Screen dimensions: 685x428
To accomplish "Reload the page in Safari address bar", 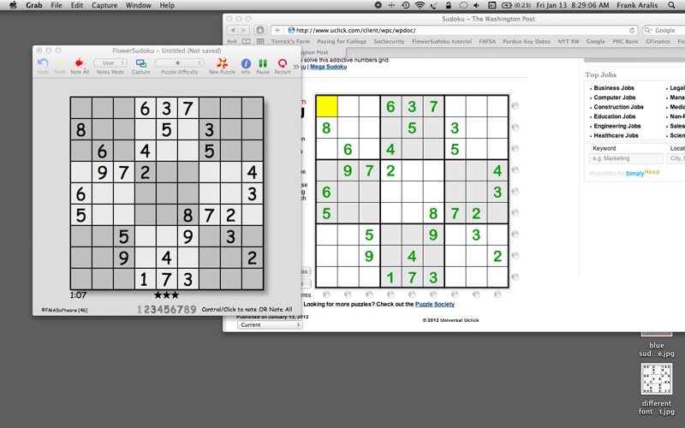I will [x=632, y=30].
